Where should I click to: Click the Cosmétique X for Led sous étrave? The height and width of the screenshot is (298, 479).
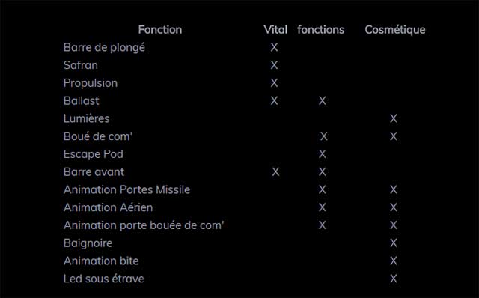[394, 279]
